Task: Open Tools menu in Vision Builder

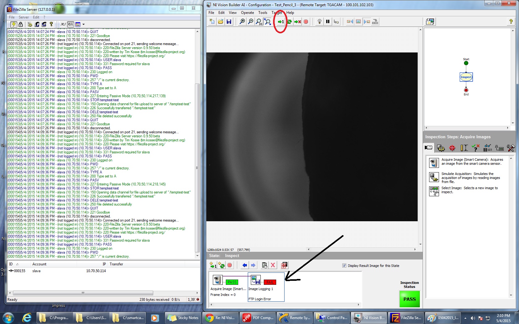Action: click(x=263, y=13)
